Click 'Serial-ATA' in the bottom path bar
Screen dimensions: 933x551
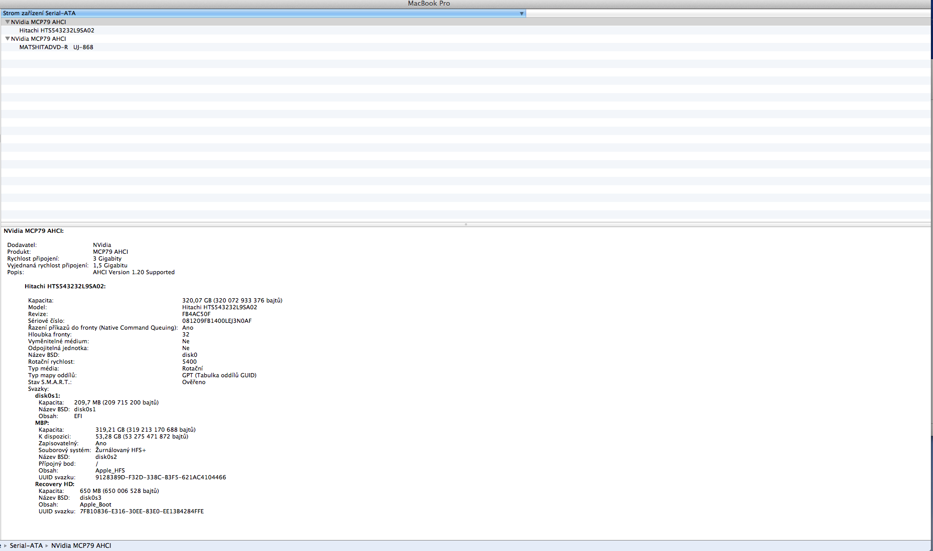(26, 545)
